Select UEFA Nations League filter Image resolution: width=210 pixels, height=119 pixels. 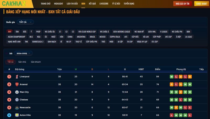click(x=122, y=32)
